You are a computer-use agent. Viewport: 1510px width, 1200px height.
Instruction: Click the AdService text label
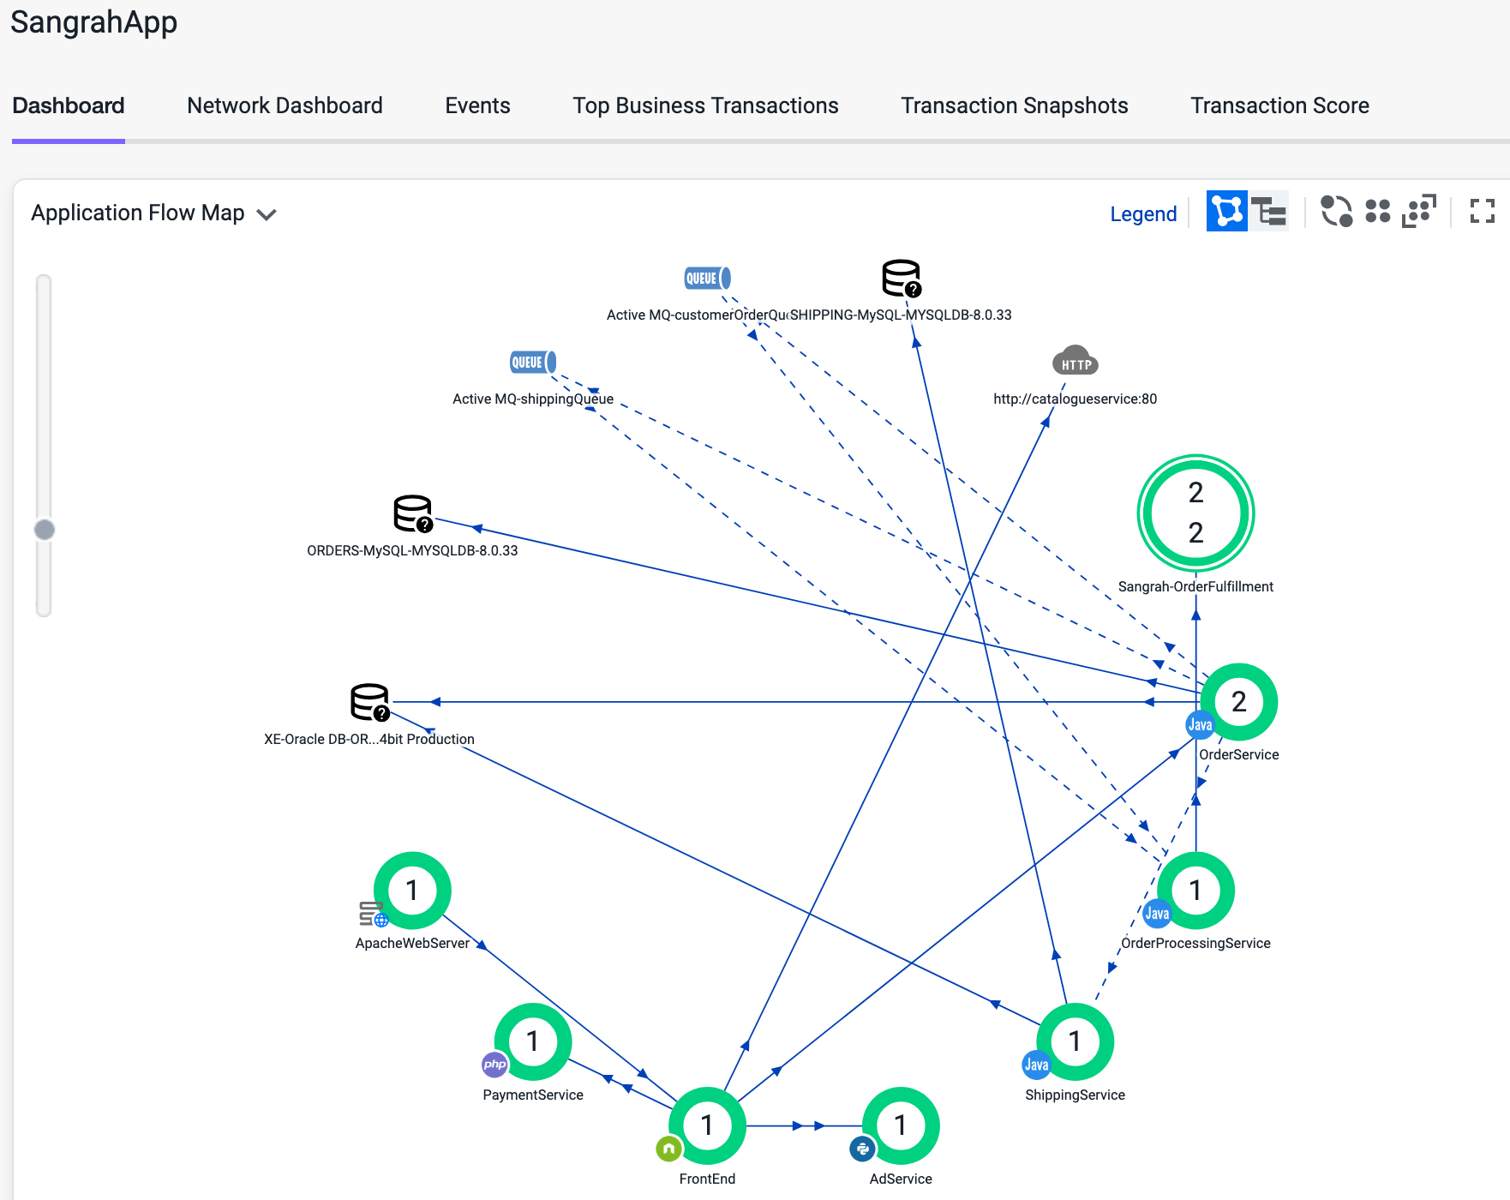coord(901,1179)
